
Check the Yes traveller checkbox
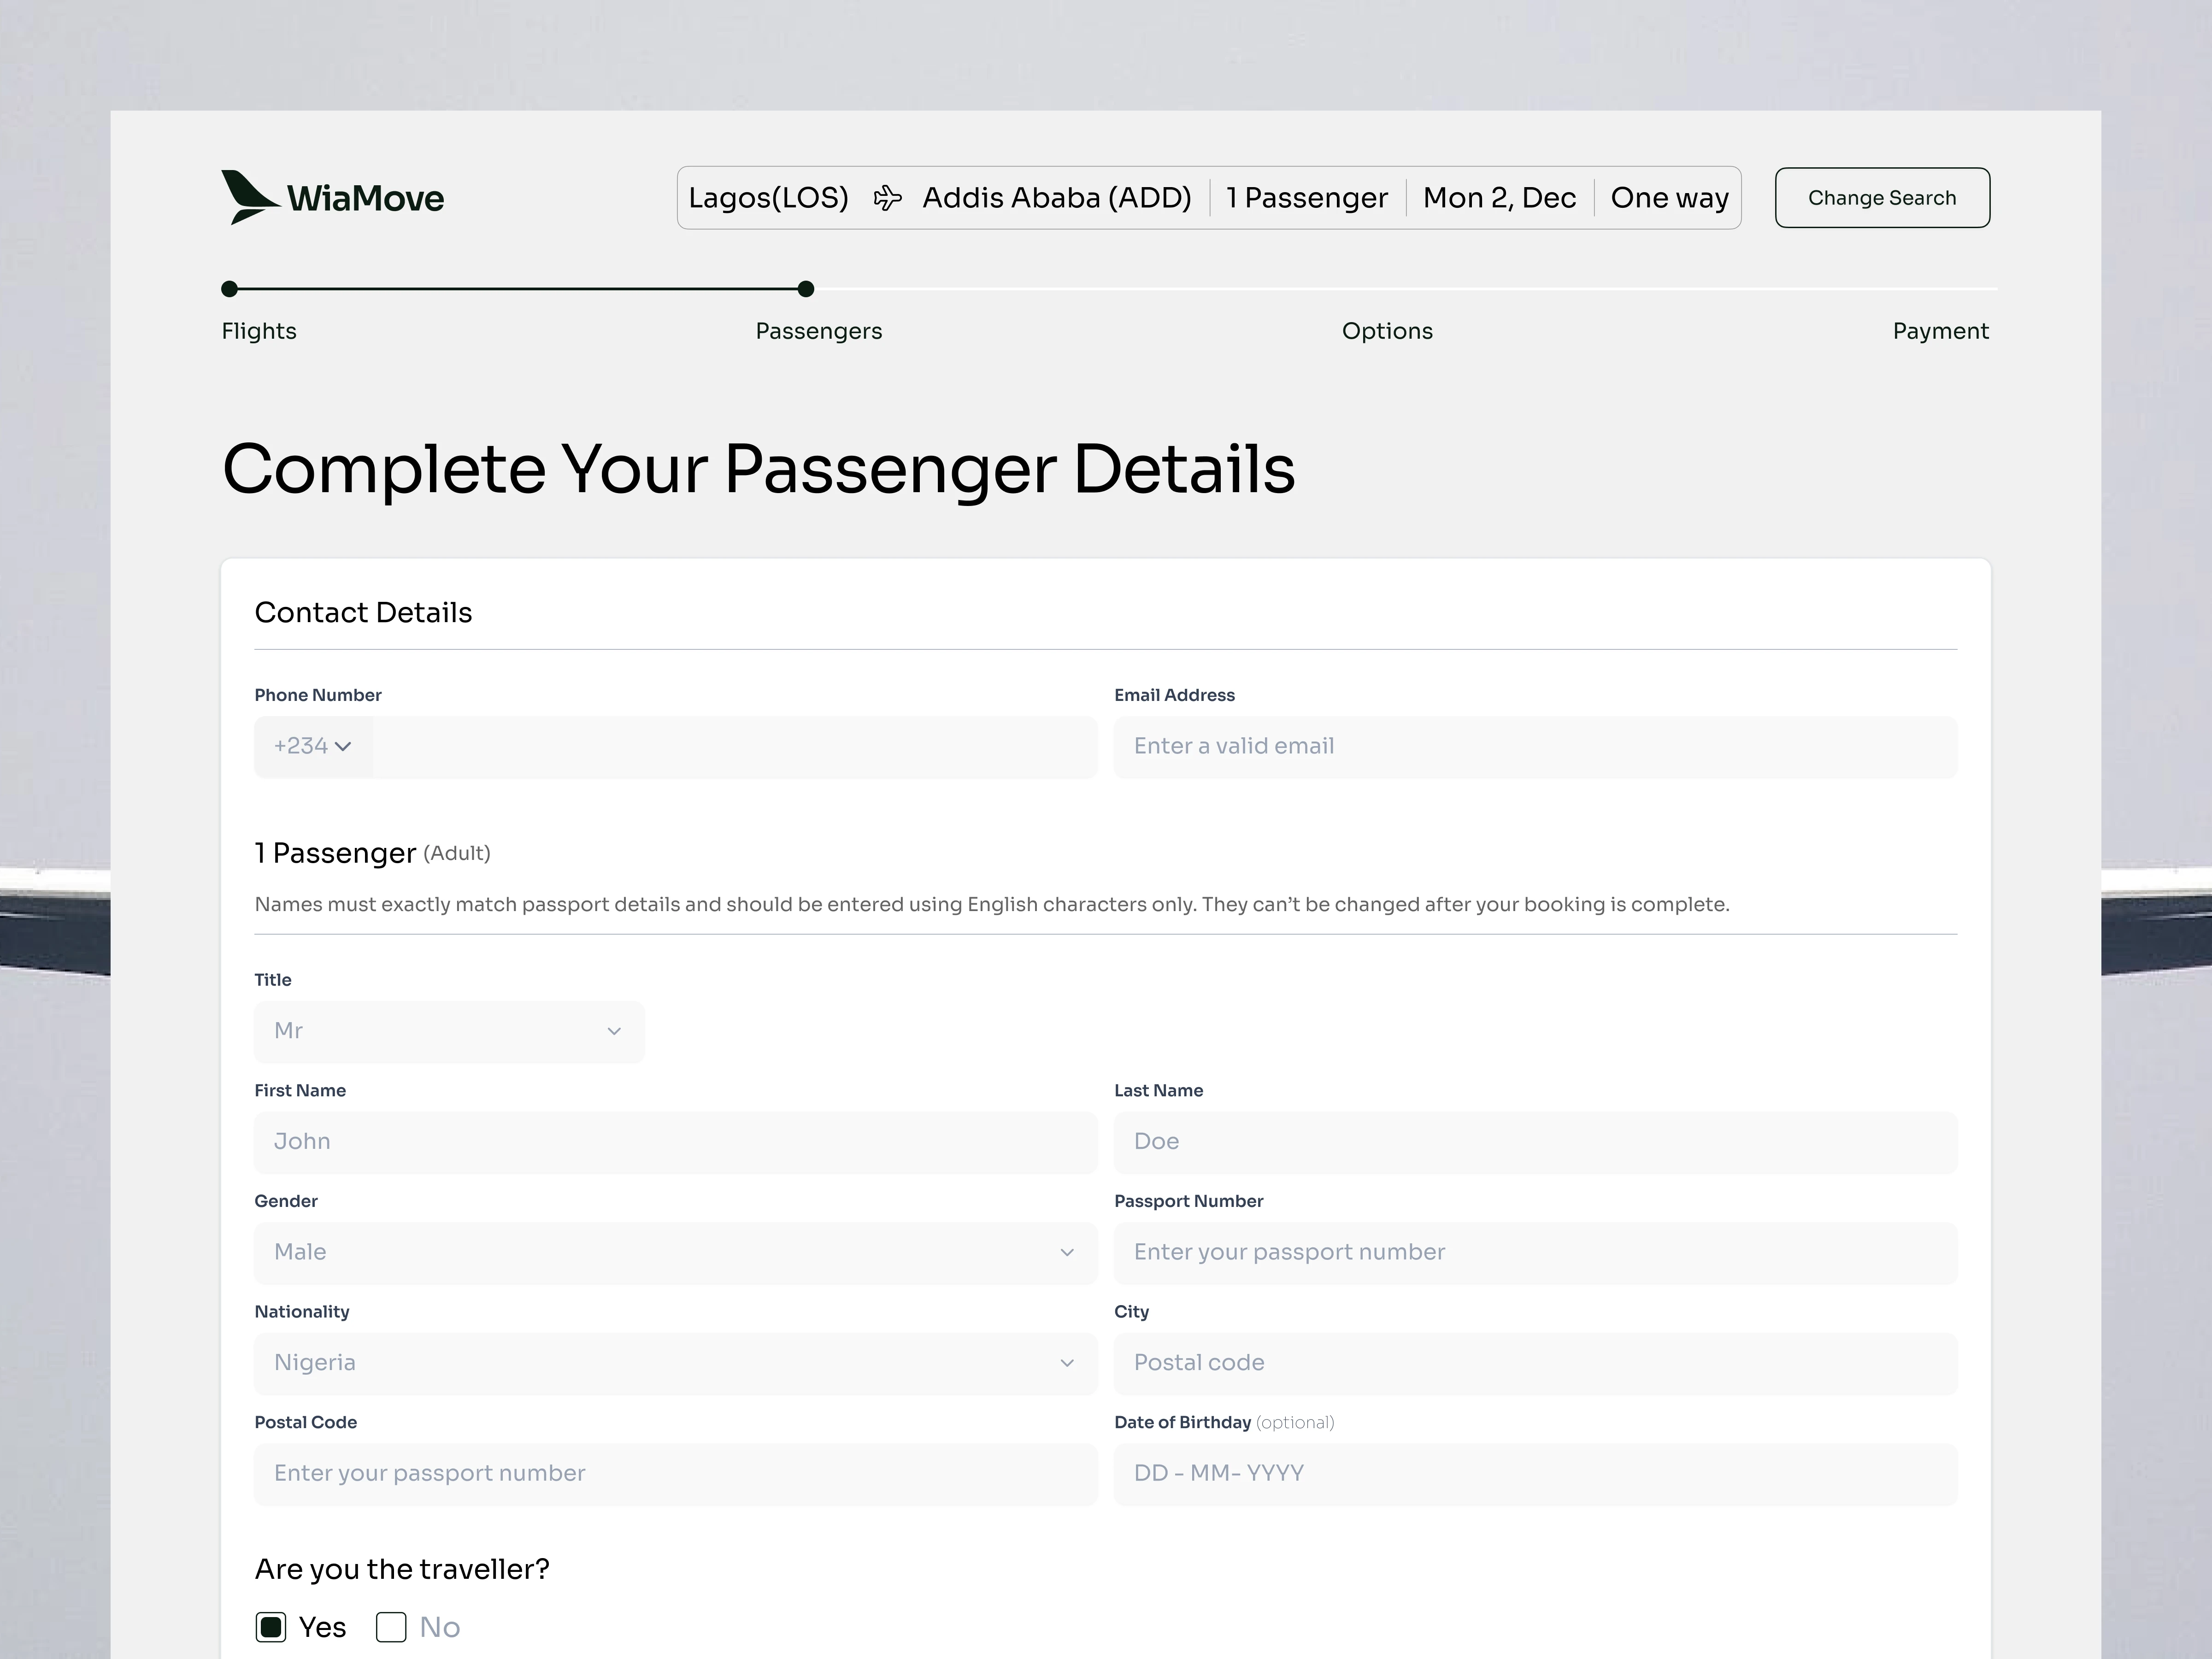click(x=271, y=1627)
